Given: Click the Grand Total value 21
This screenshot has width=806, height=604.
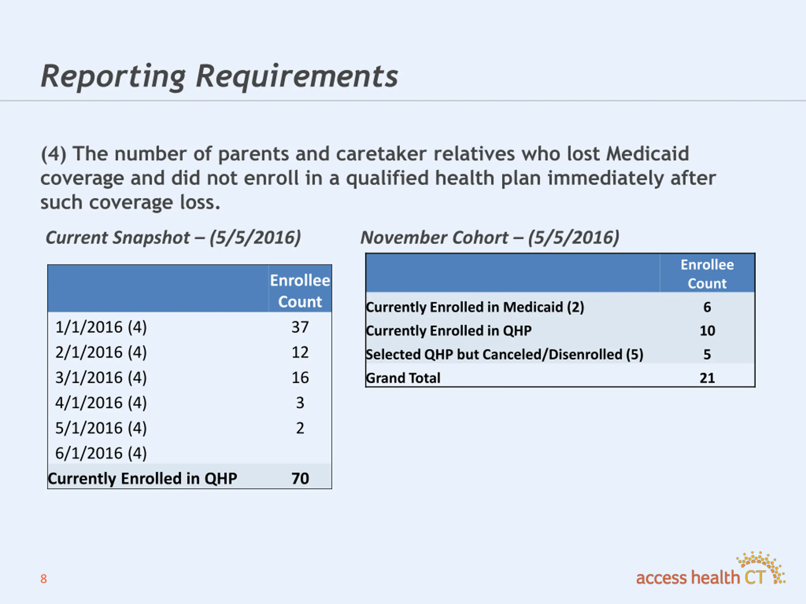Looking at the screenshot, I should point(707,378).
